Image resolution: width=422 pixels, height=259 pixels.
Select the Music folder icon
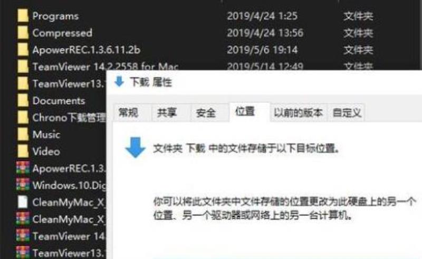click(23, 134)
